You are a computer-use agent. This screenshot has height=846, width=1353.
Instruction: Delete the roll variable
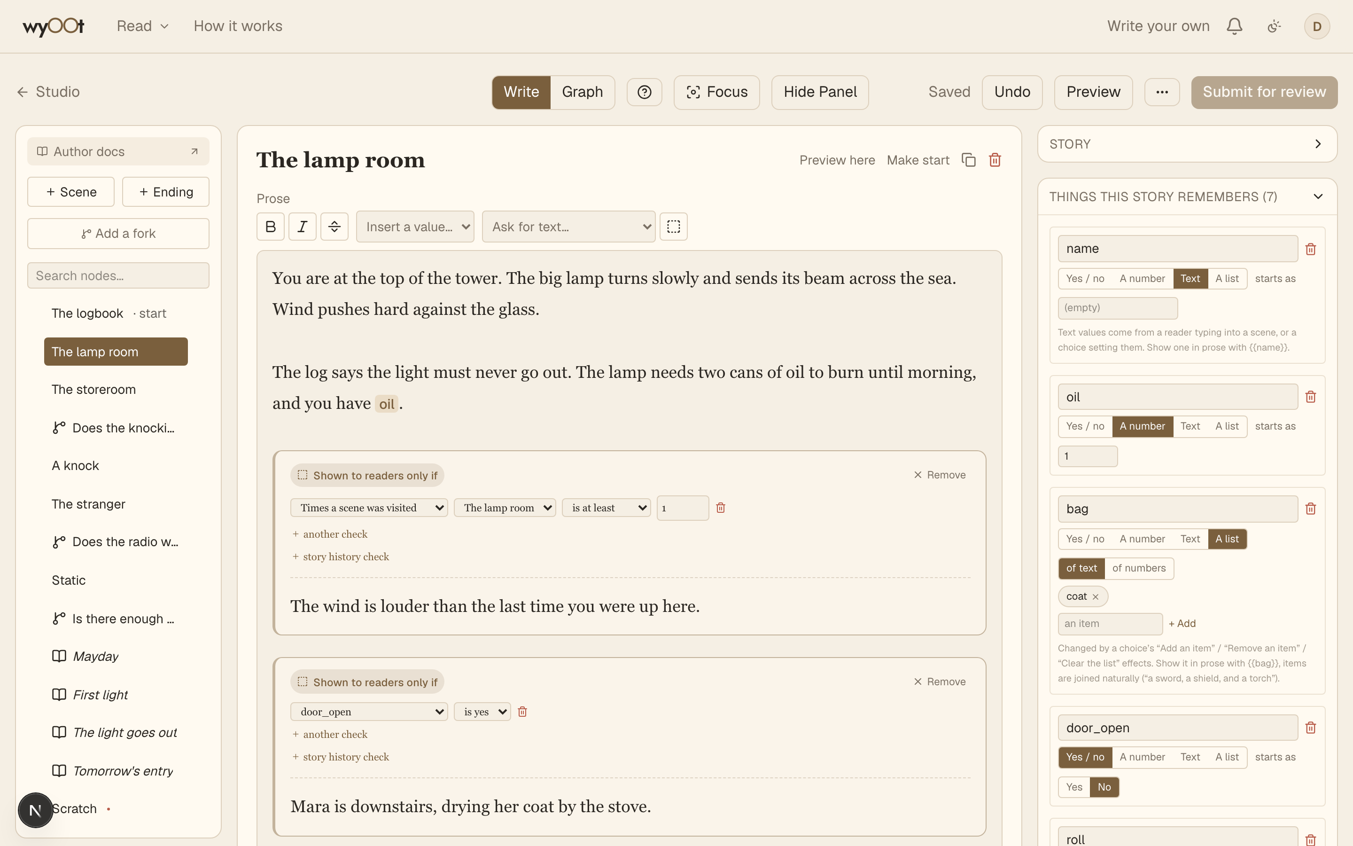pos(1311,839)
